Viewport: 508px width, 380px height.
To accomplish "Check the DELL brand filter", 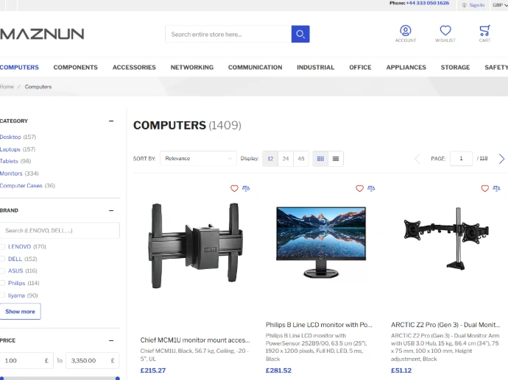I will coord(3,259).
